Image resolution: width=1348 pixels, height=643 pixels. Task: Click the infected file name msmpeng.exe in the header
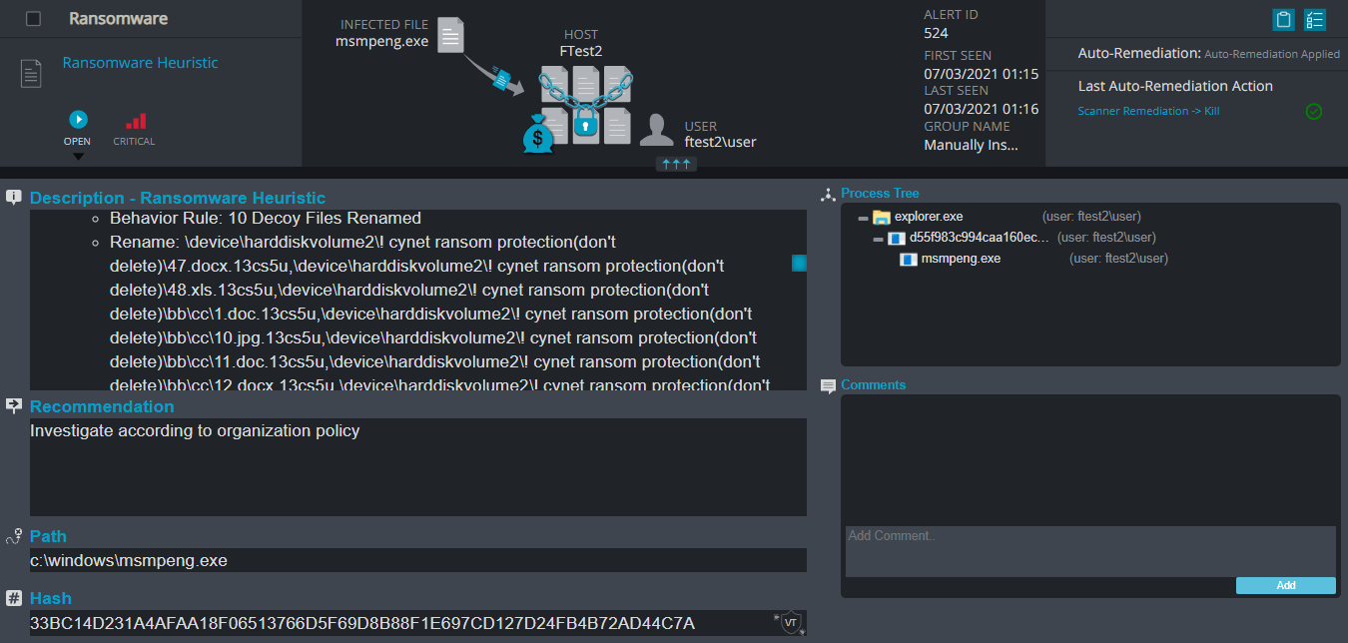pyautogui.click(x=381, y=41)
